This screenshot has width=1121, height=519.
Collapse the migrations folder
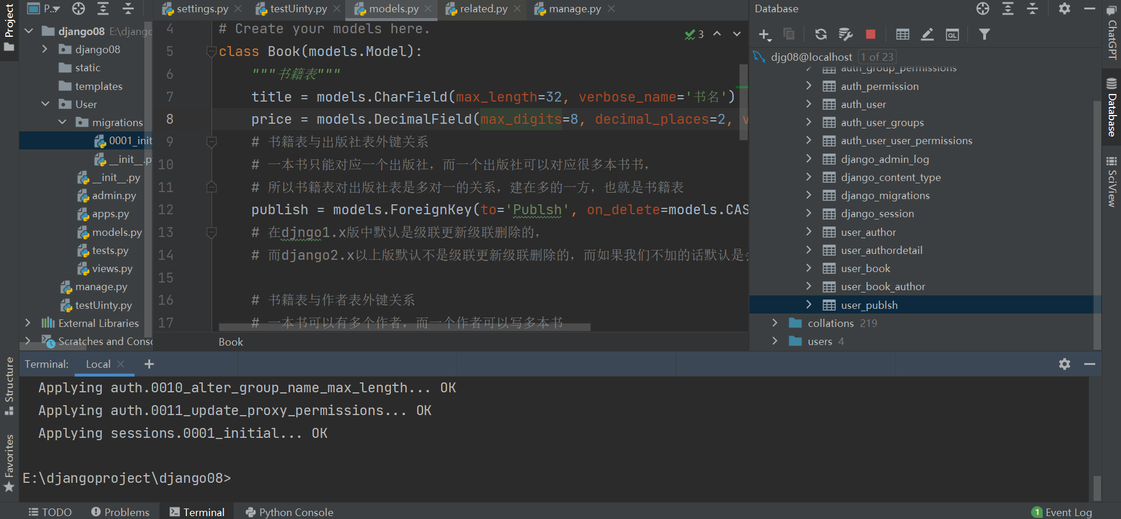coord(63,122)
